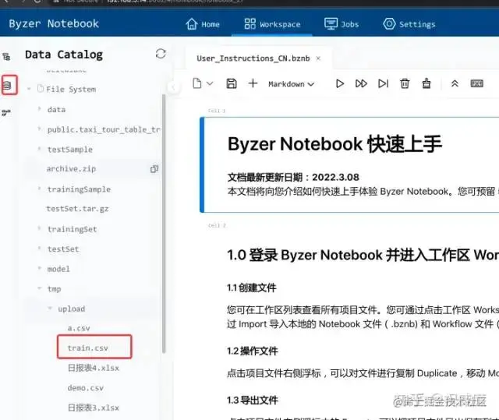The height and width of the screenshot is (420, 499).
Task: Add a new cell with plus icon
Action: (x=253, y=83)
